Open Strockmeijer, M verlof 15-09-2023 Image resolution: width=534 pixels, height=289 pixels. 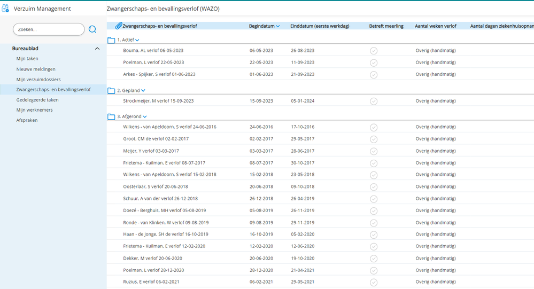click(158, 101)
